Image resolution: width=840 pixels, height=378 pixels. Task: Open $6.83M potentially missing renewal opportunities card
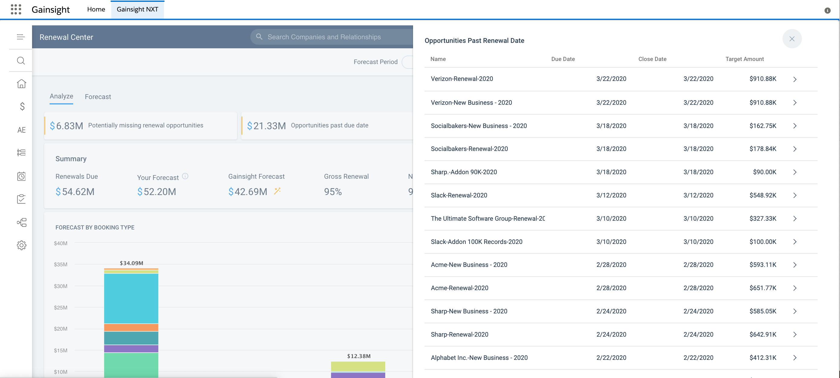141,126
